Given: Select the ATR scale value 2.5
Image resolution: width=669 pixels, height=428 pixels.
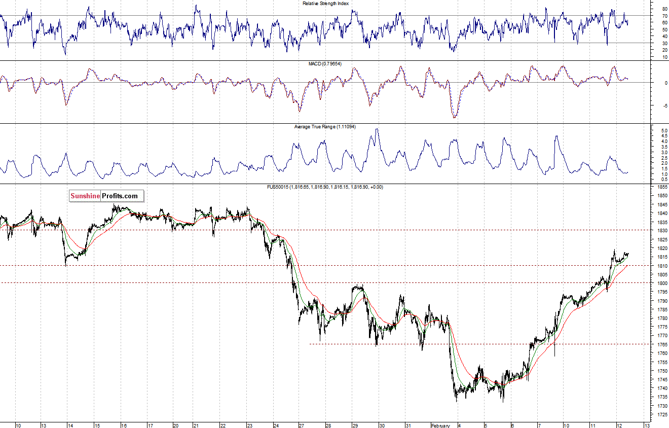Looking at the screenshot, I should (664, 158).
